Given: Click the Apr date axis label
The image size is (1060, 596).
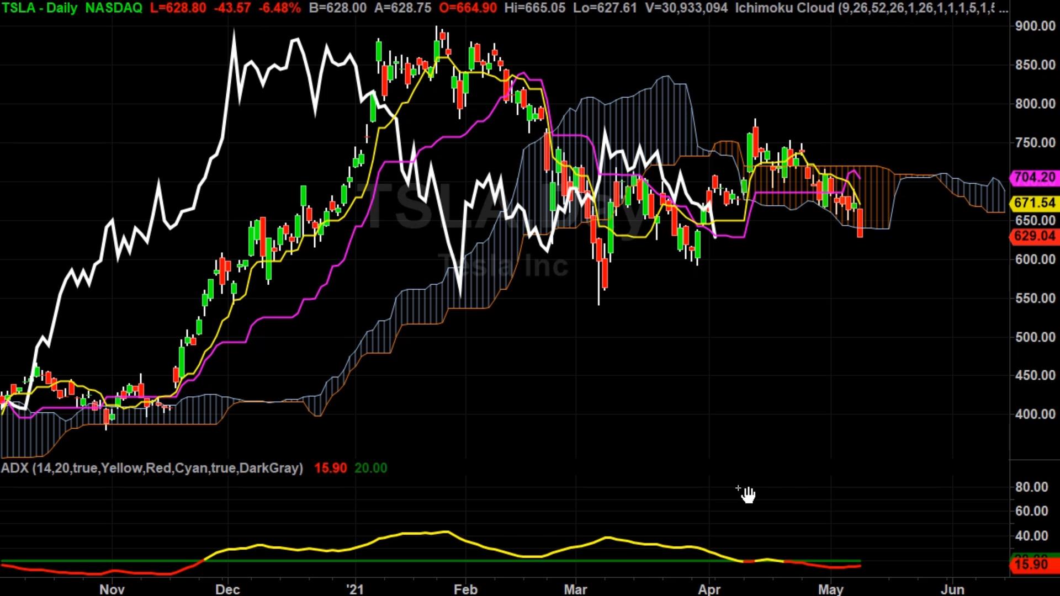Looking at the screenshot, I should point(709,589).
